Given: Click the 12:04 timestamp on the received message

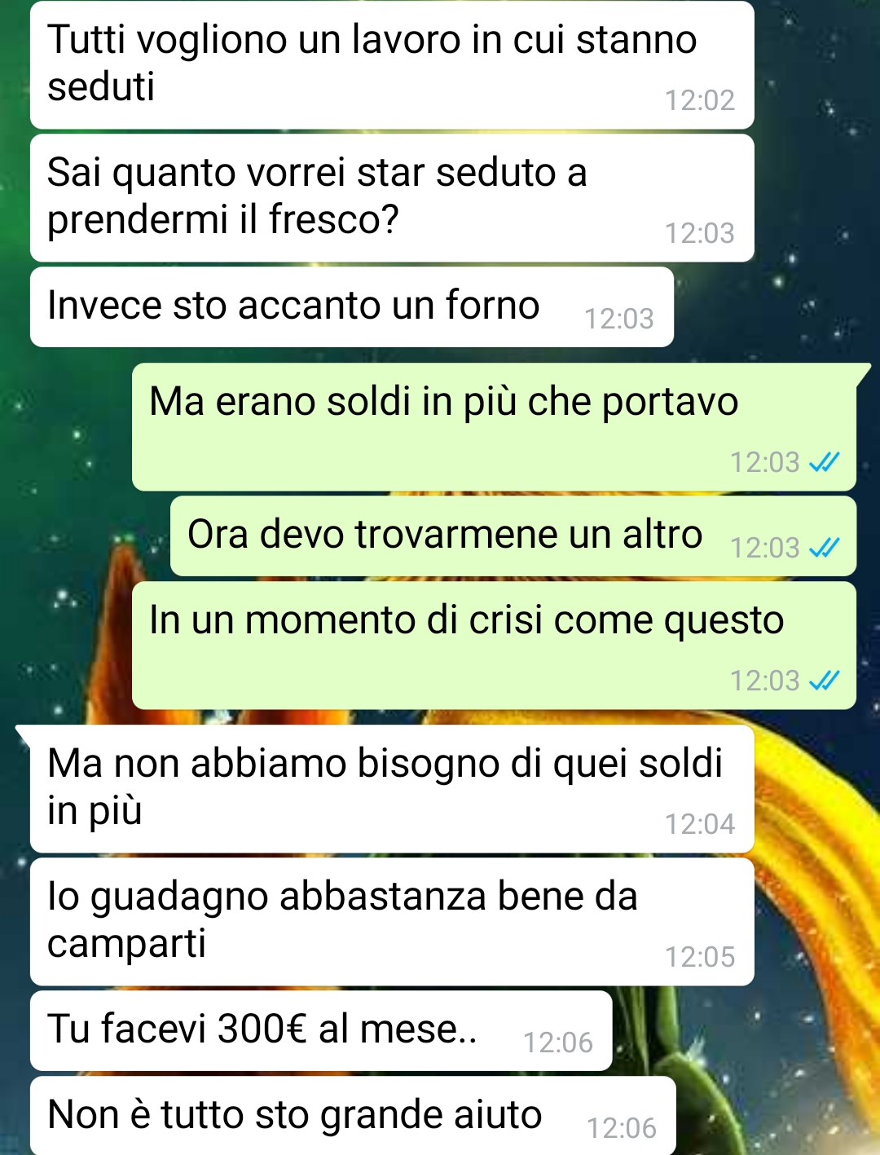Looking at the screenshot, I should click(x=700, y=824).
